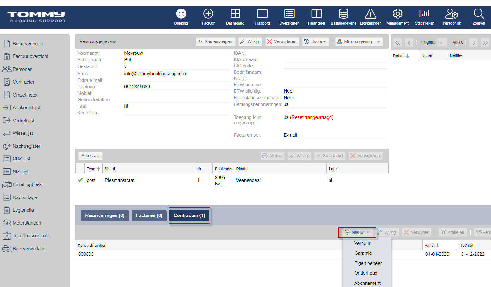Open CBS lijst in sidebar

tap(21, 159)
